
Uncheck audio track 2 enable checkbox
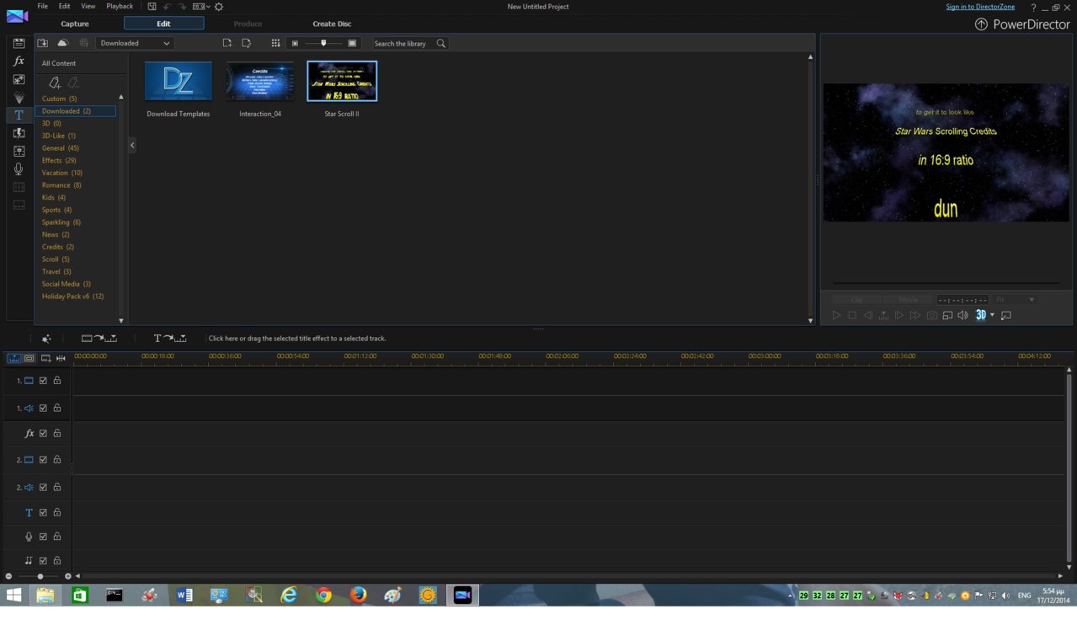coord(43,488)
